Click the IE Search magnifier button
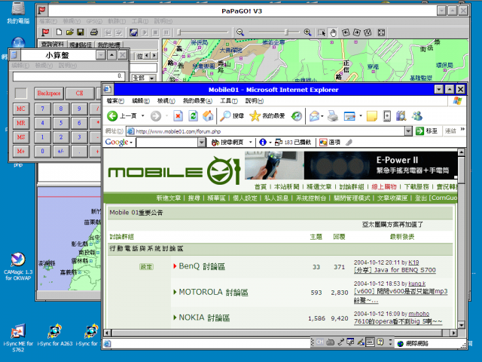 click(x=232, y=116)
